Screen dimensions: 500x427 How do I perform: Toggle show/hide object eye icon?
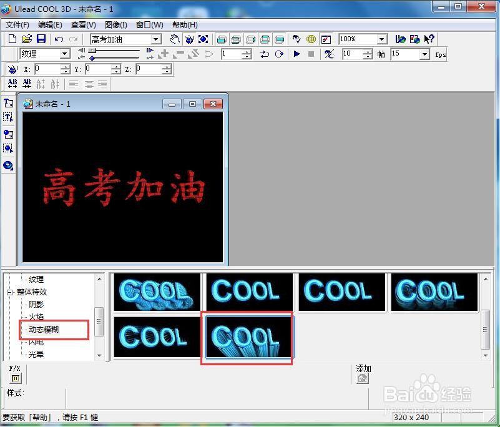tap(297, 39)
